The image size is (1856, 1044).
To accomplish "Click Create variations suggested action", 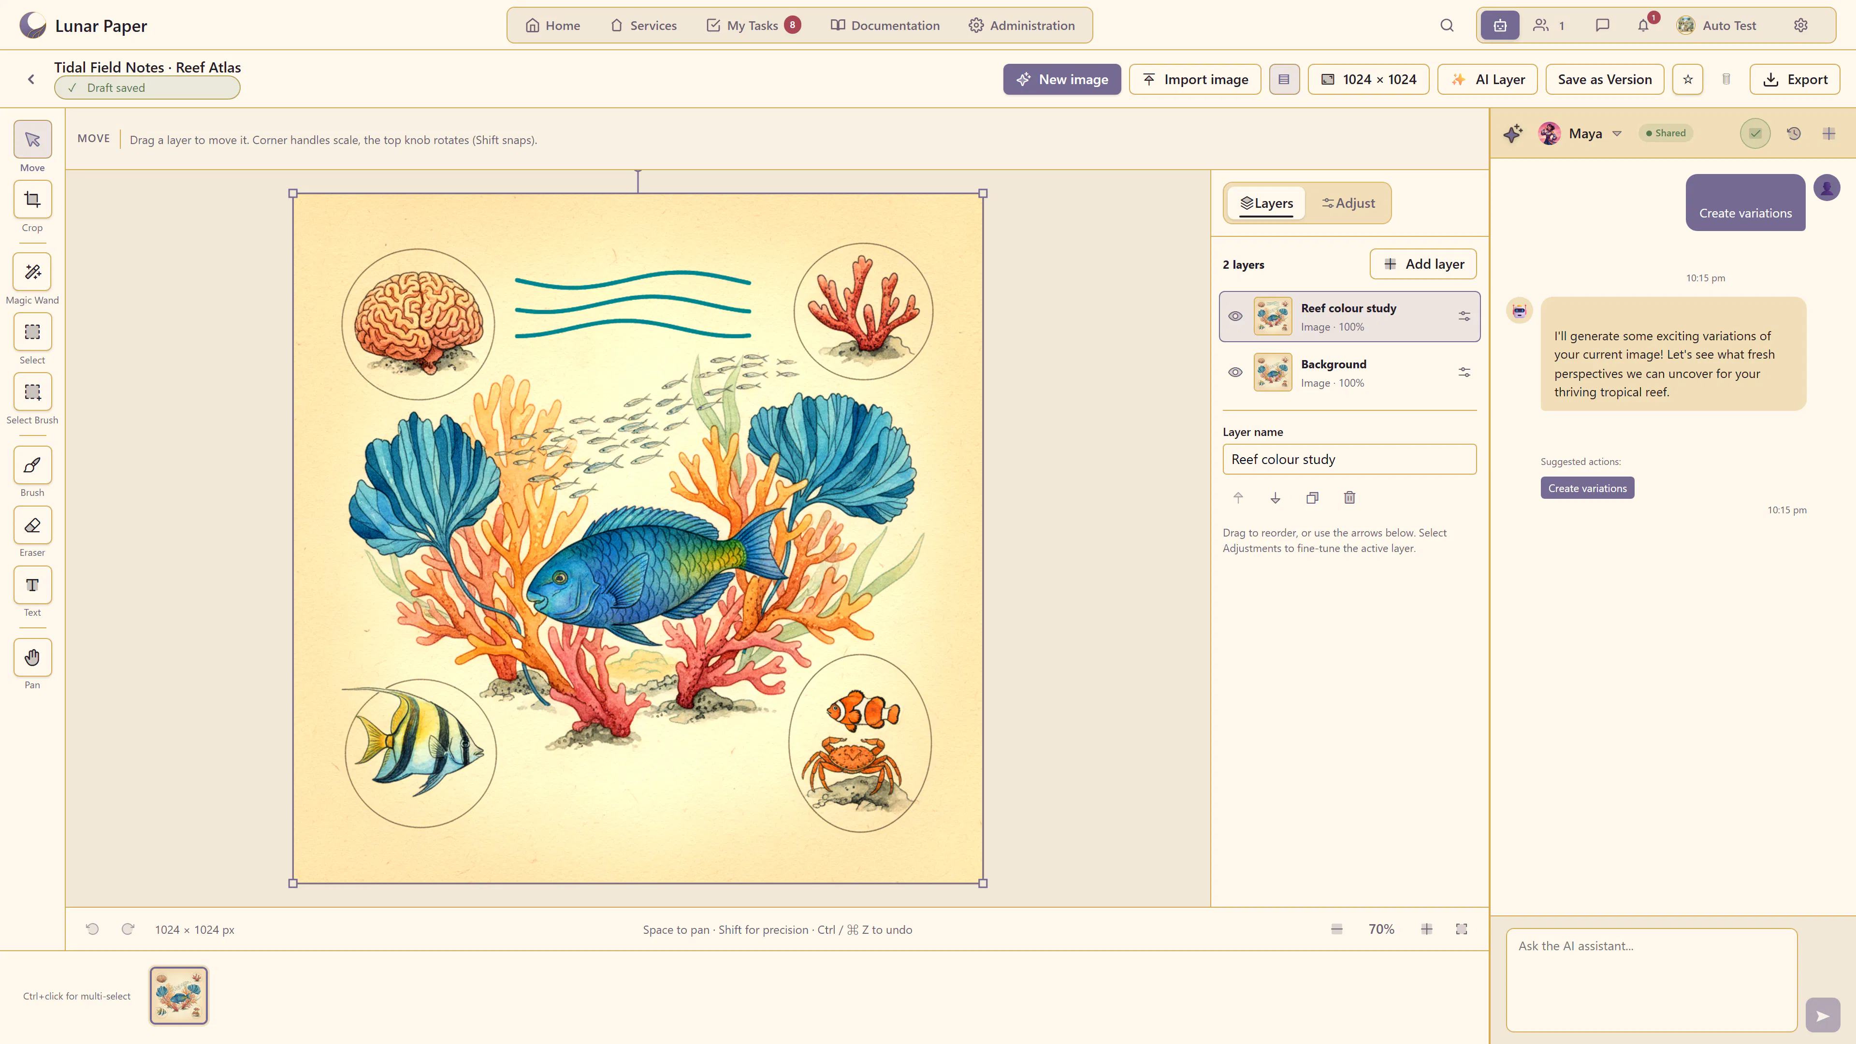I will (x=1587, y=488).
